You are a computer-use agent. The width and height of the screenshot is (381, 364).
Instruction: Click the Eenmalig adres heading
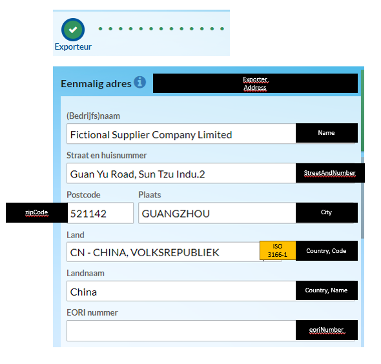pos(96,84)
